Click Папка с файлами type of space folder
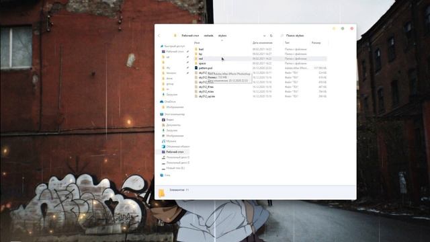The height and width of the screenshot is (242, 430). pos(296,63)
